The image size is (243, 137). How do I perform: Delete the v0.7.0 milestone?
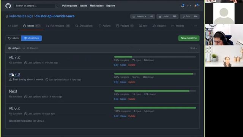(x=132, y=82)
